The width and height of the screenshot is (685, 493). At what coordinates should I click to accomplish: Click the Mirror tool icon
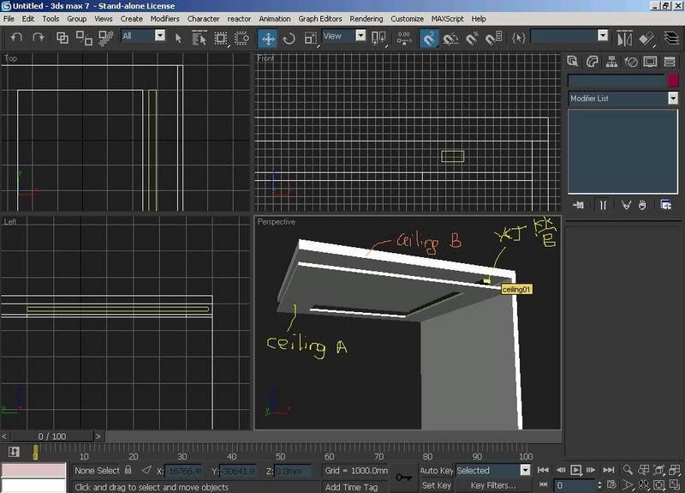(x=625, y=38)
